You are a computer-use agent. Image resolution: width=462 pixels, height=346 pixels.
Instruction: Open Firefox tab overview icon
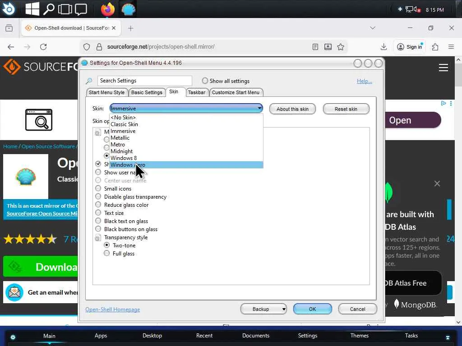tap(9, 28)
